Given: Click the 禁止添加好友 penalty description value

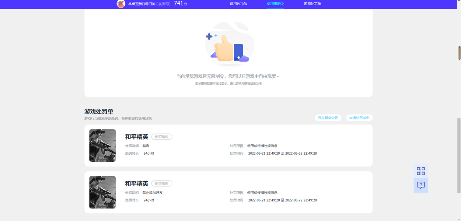Looking at the screenshot, I should (x=153, y=193).
